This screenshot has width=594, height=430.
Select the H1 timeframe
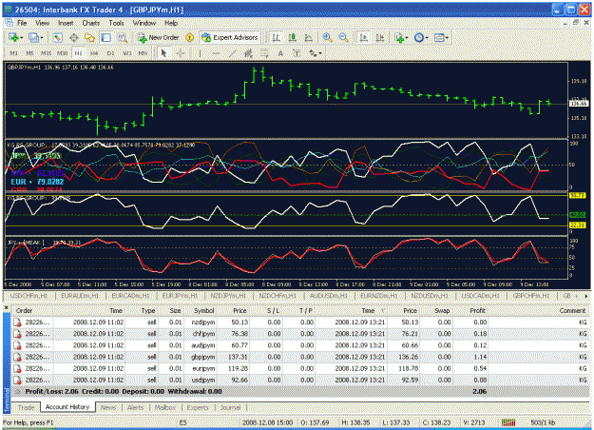tap(78, 53)
